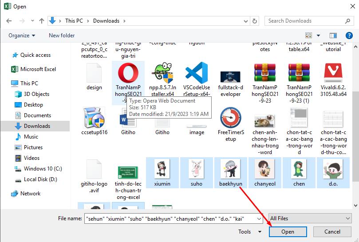Open Documents in the sidebar
The image size is (359, 242).
tap(33, 115)
